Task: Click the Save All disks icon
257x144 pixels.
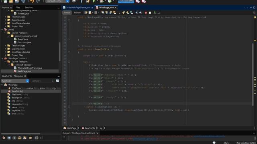Action: 23,1
